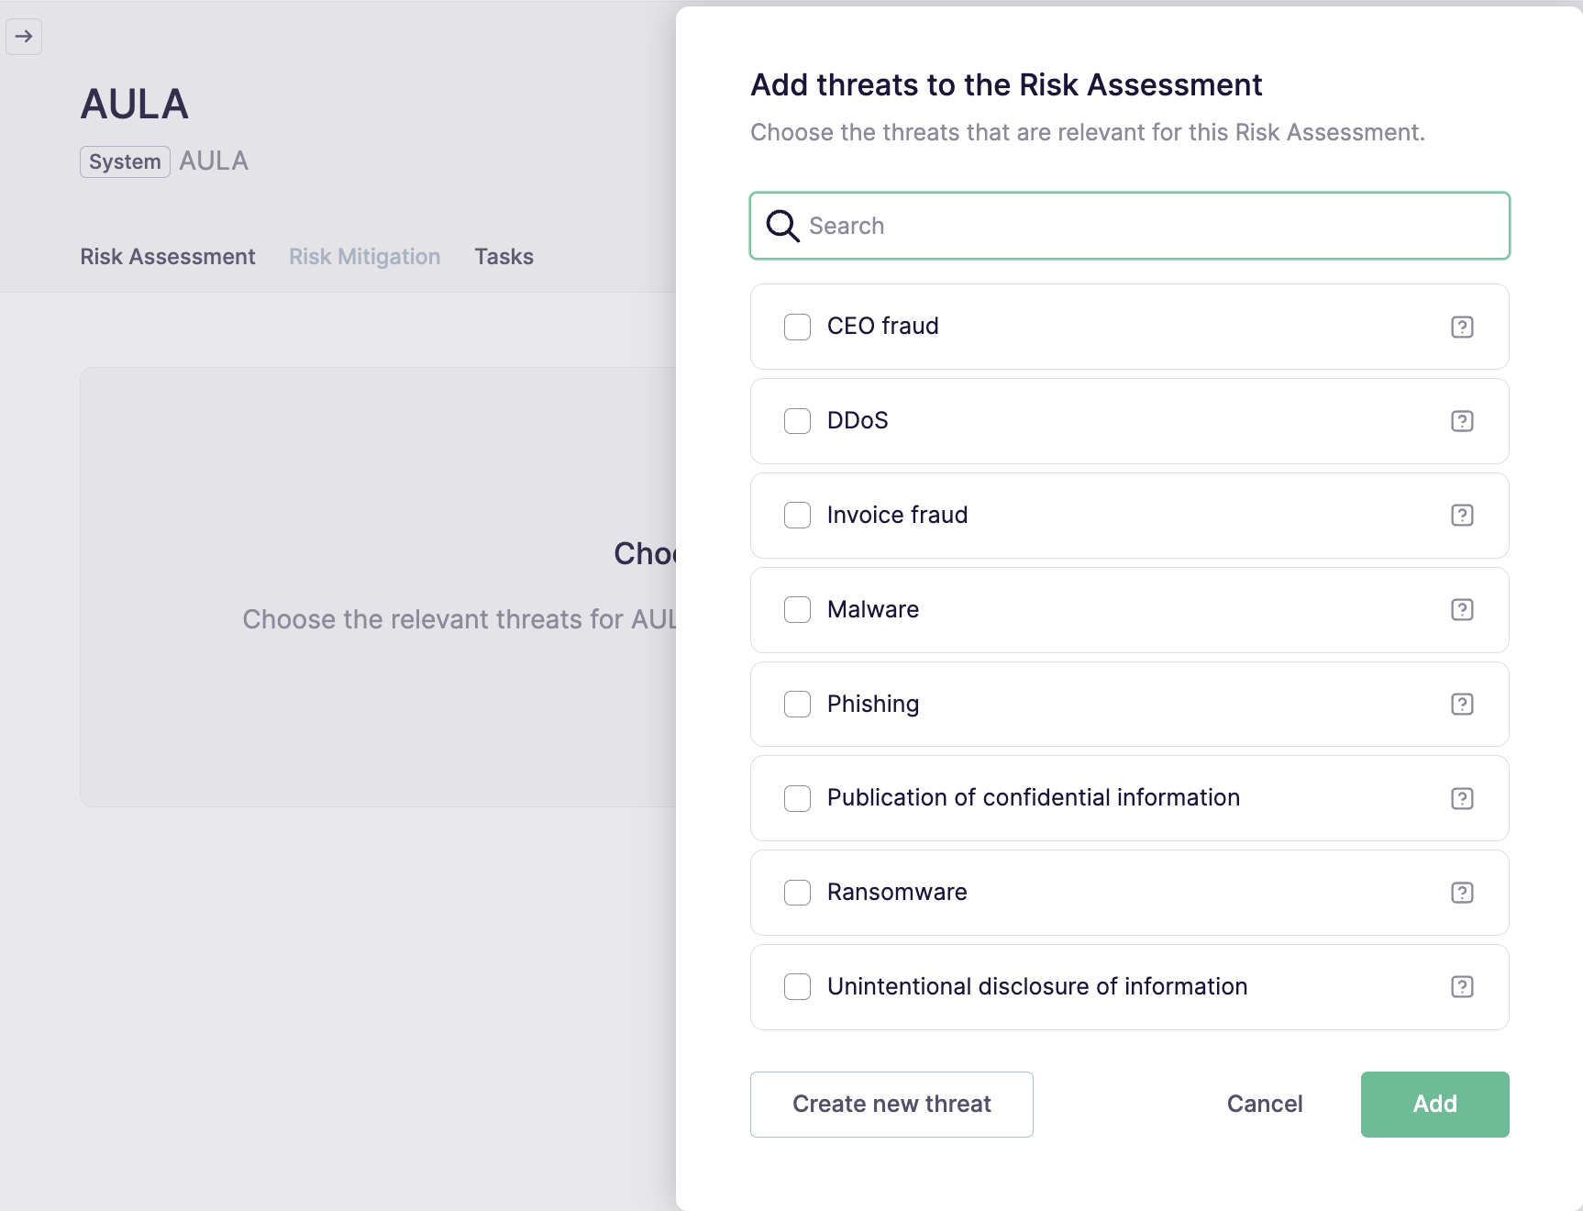Switch to the Risk Mitigation tab
1583x1211 pixels.
pos(364,257)
